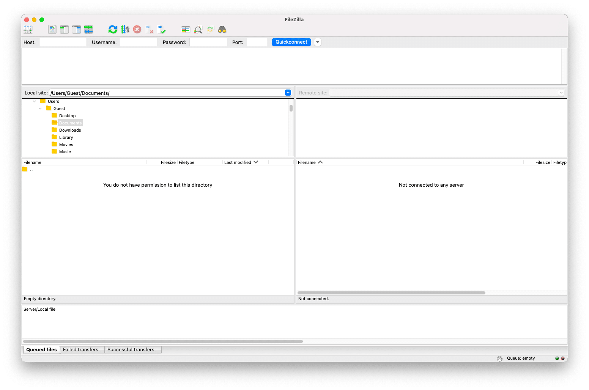This screenshot has width=589, height=390.
Task: Open directory listing filters dialog
Action: [186, 29]
